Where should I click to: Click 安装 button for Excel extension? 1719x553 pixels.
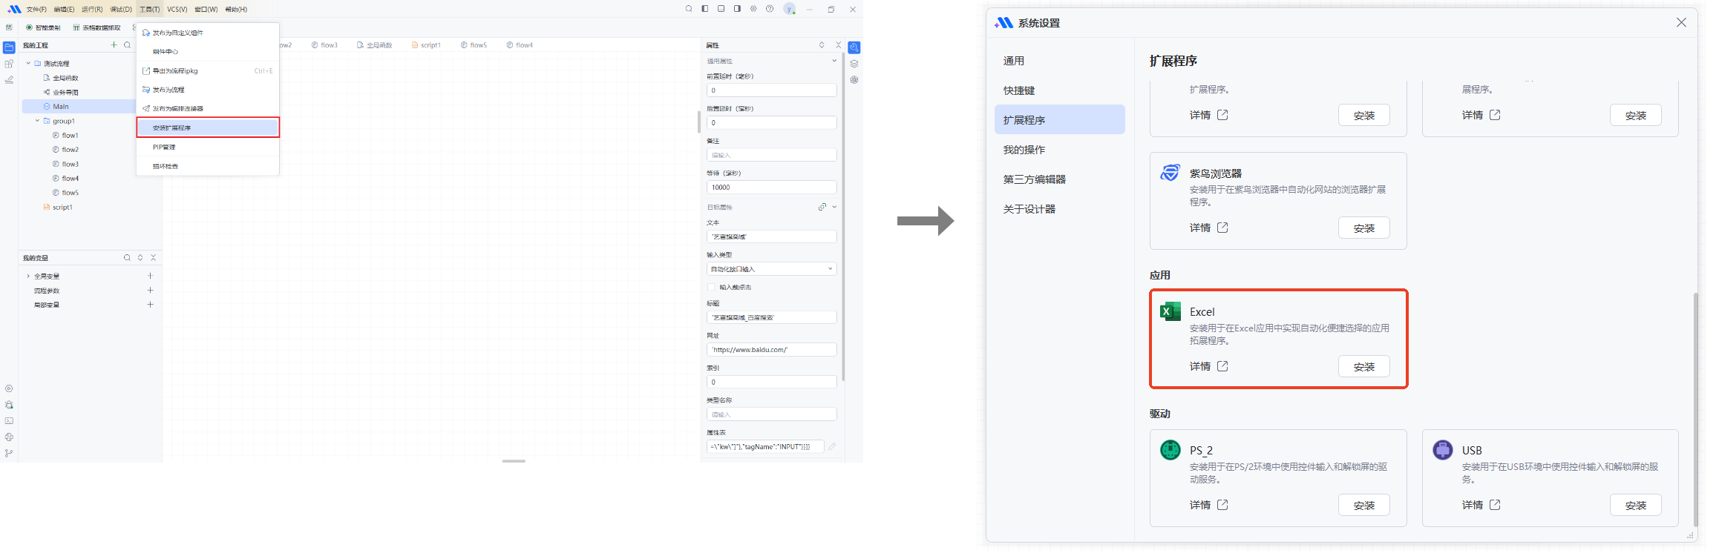(1363, 367)
